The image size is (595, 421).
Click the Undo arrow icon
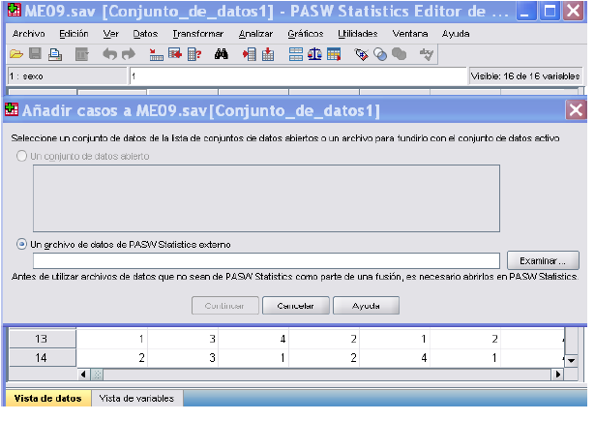109,54
